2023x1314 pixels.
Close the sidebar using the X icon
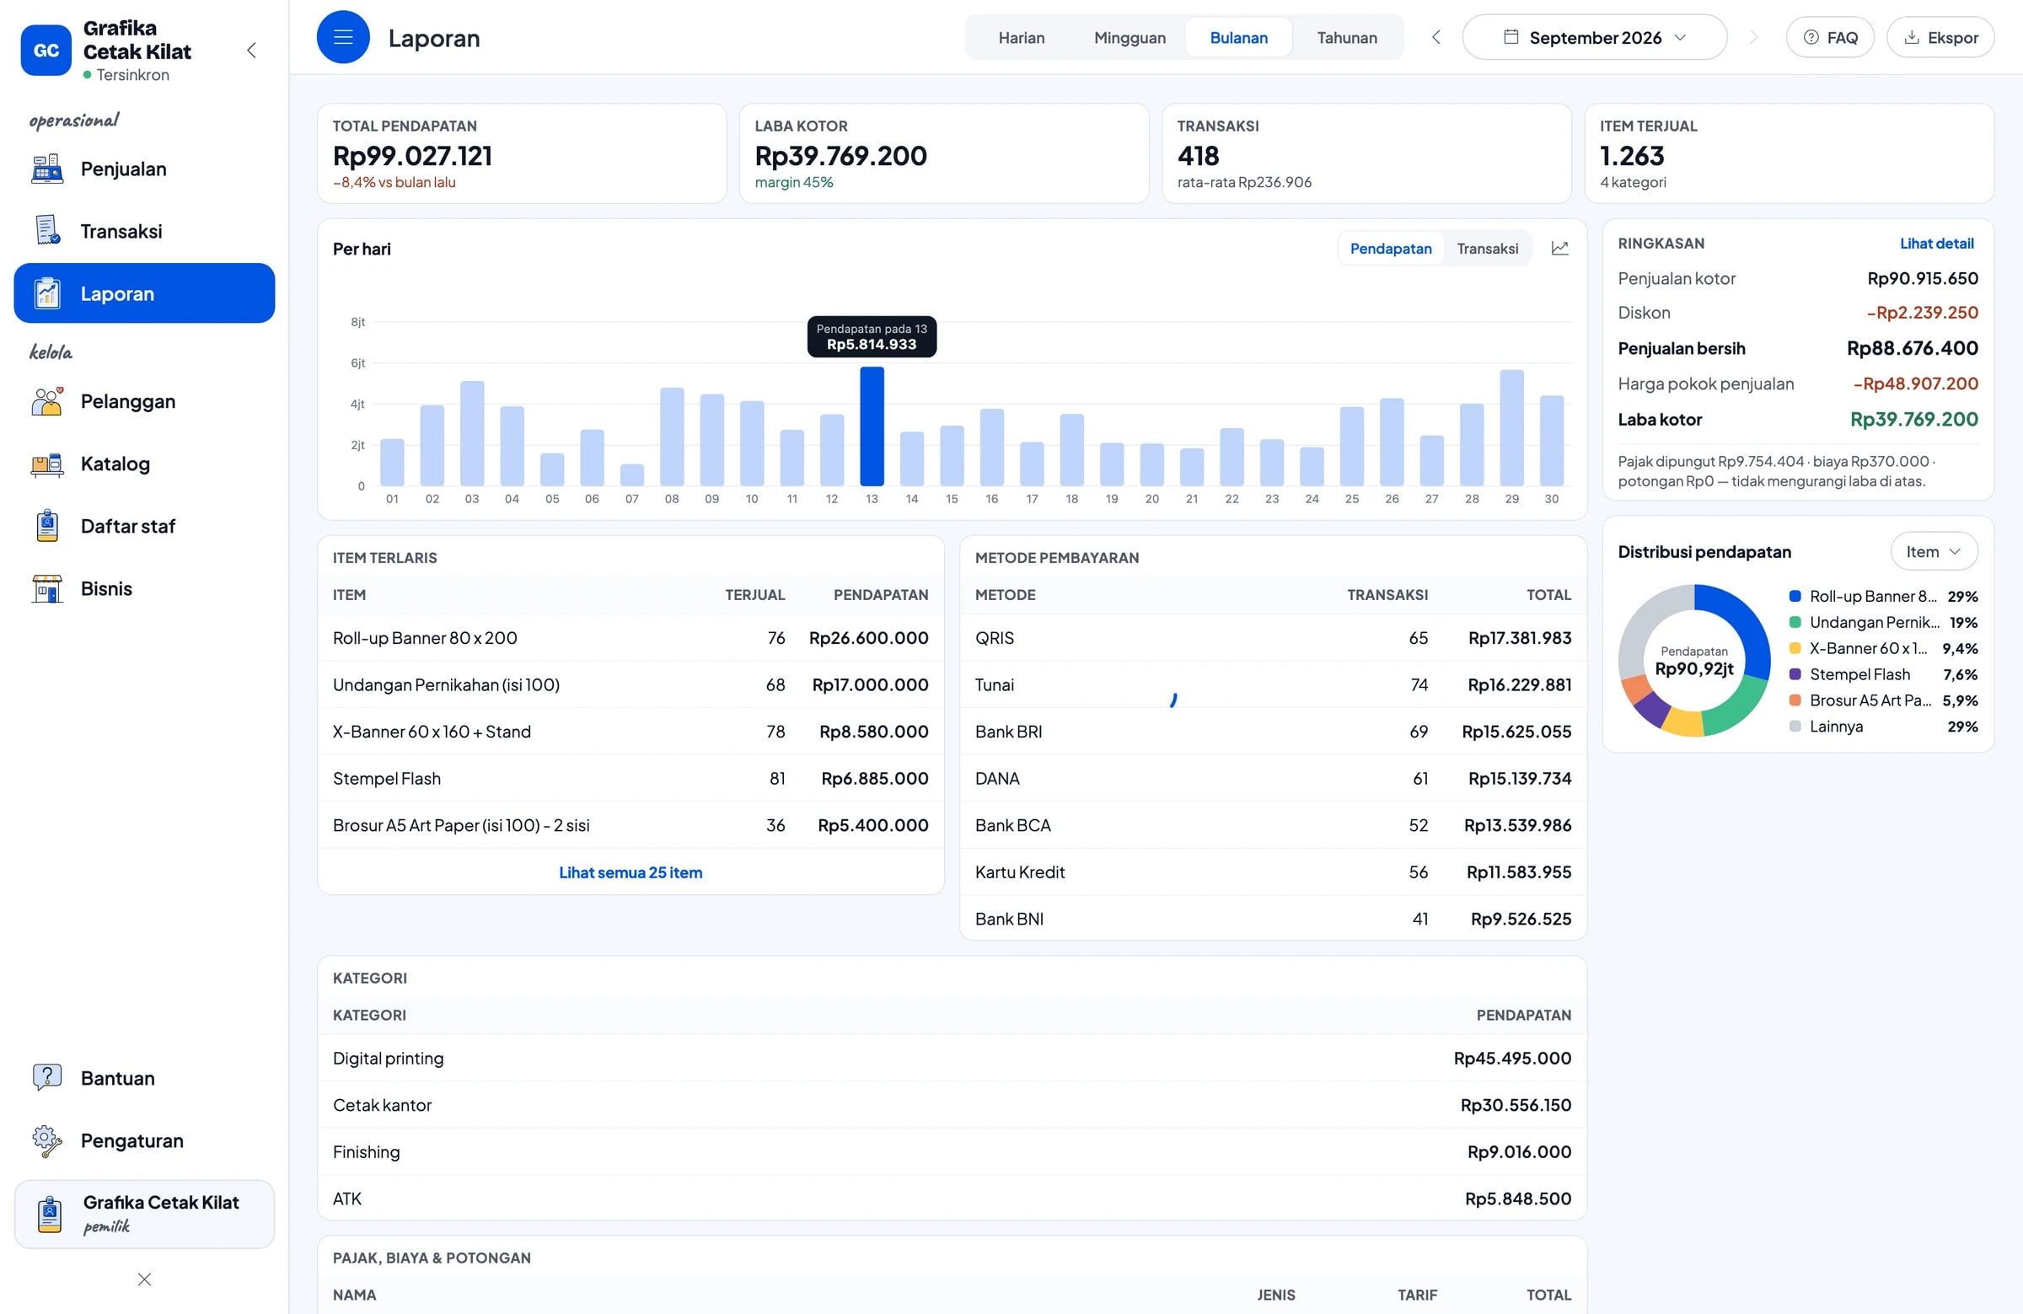coord(144,1279)
